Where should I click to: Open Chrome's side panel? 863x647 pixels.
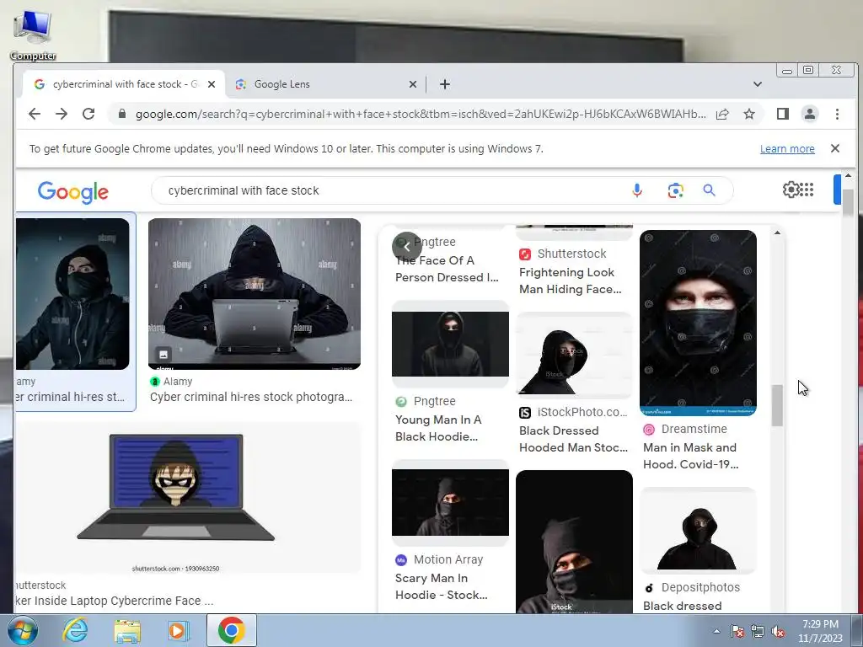tap(783, 114)
